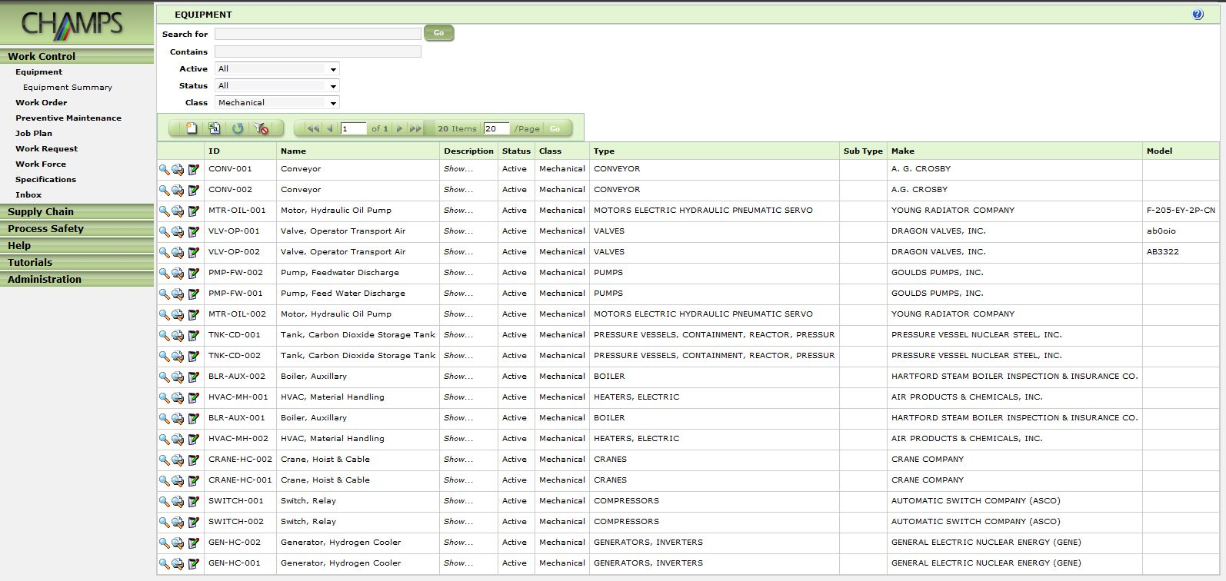
Task: Expand the Supply Chain section
Action: click(77, 211)
